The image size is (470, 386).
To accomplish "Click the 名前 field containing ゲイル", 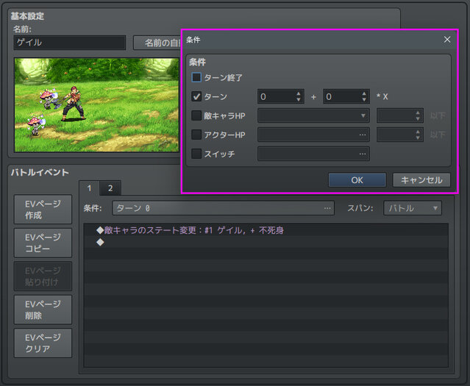I will (70, 43).
